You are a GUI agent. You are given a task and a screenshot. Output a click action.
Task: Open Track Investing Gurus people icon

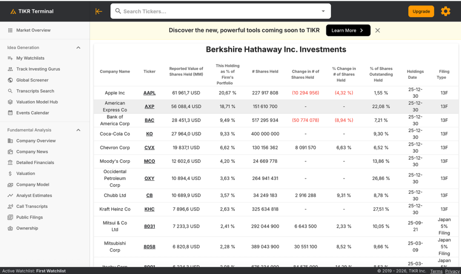coord(10,69)
